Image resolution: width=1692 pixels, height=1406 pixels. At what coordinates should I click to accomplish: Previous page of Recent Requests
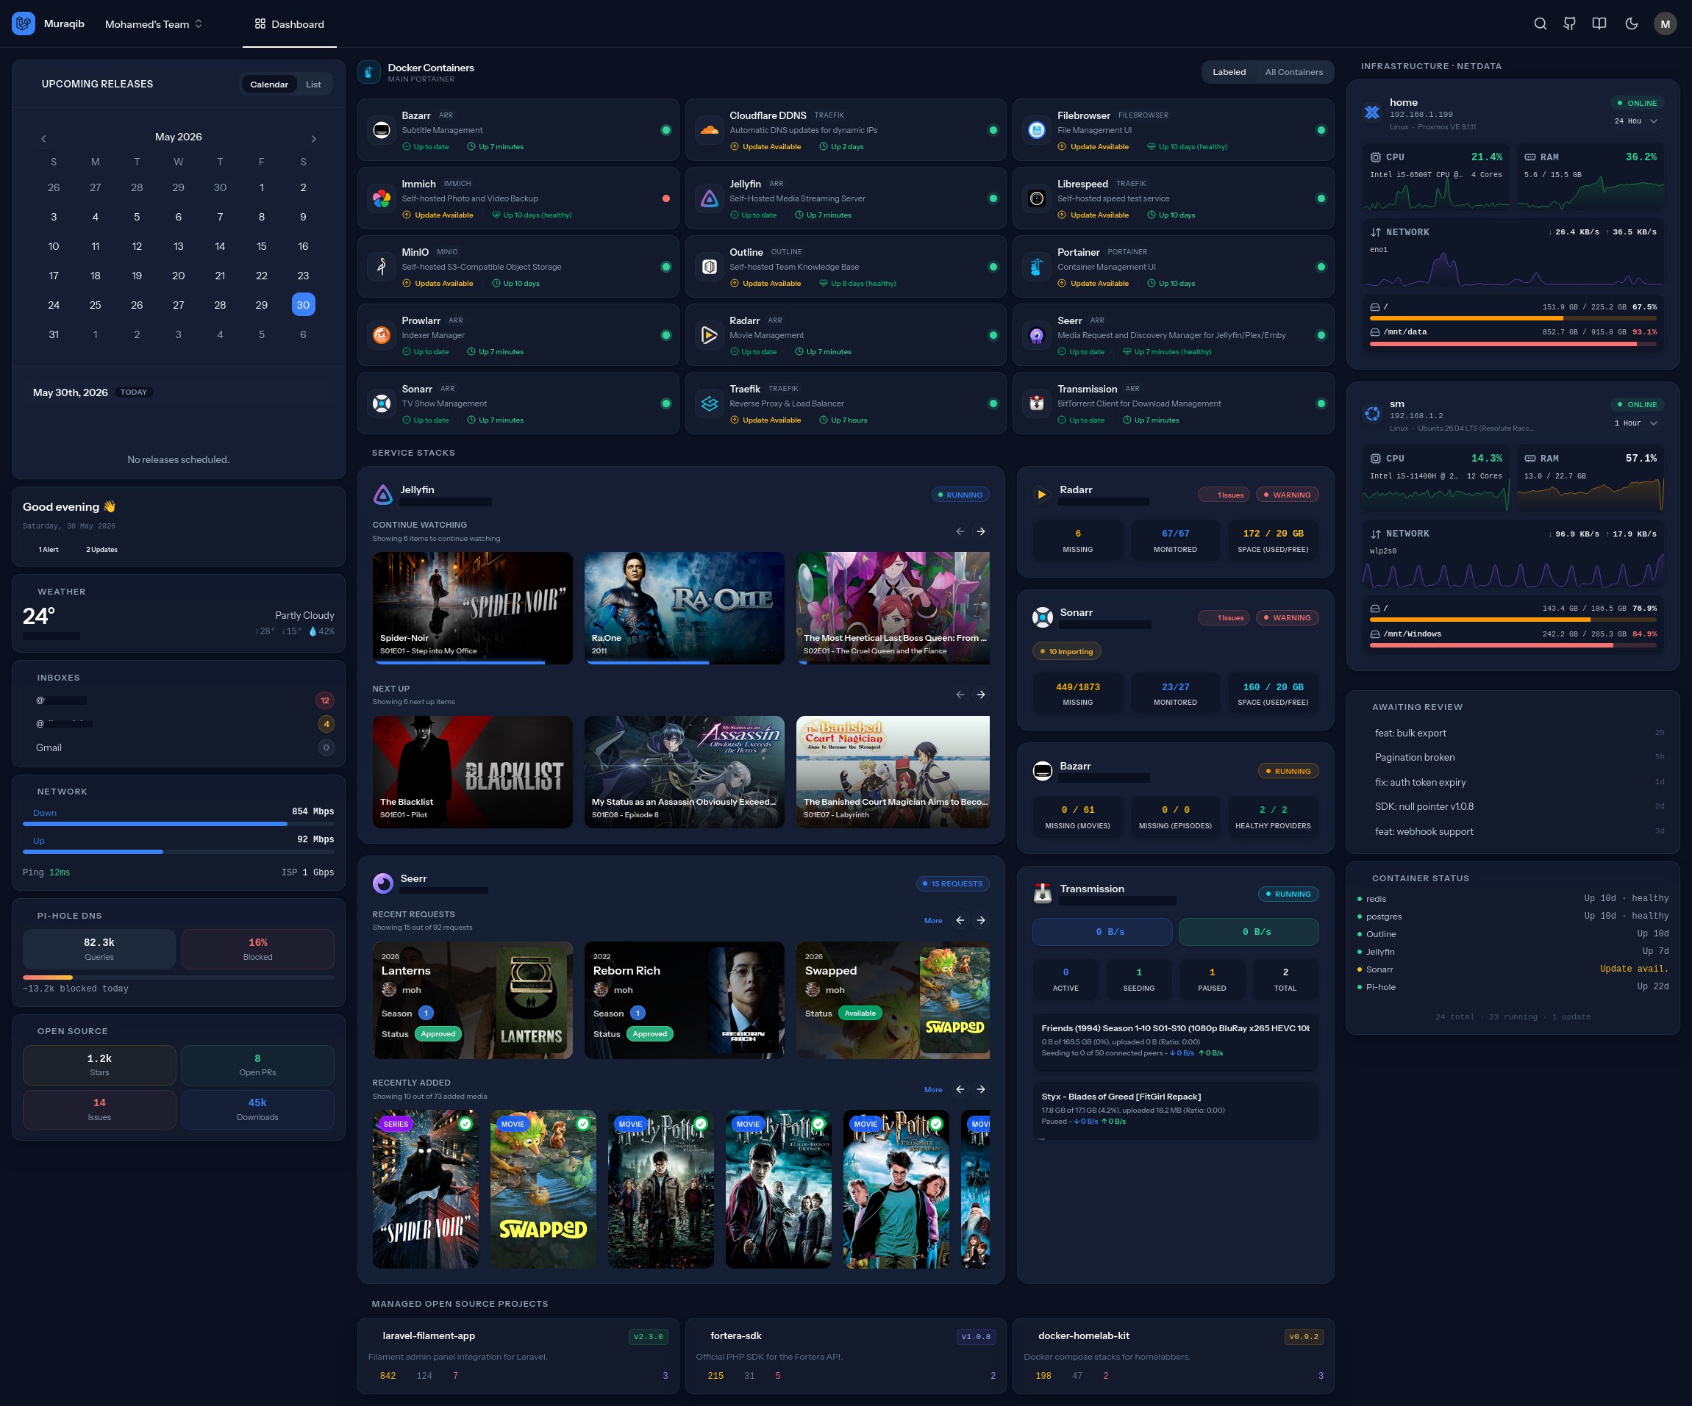[x=960, y=920]
